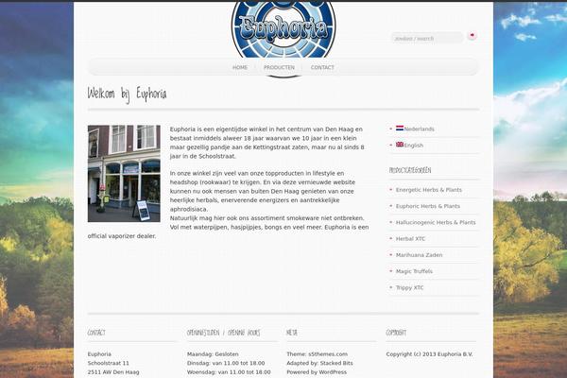Viewport: 567px width, 378px height.
Task: Select the Schoolstraat 11 address line
Action: [108, 363]
